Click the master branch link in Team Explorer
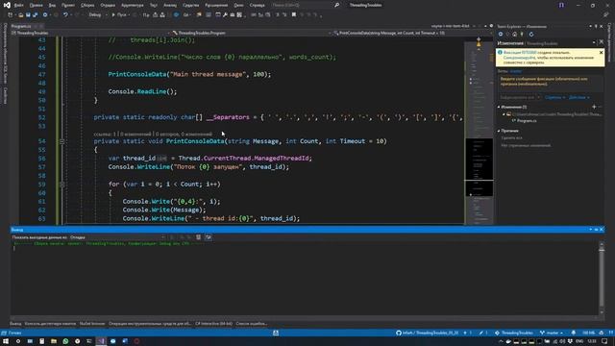Image resolution: width=615 pixels, height=346 pixels. (x=516, y=71)
